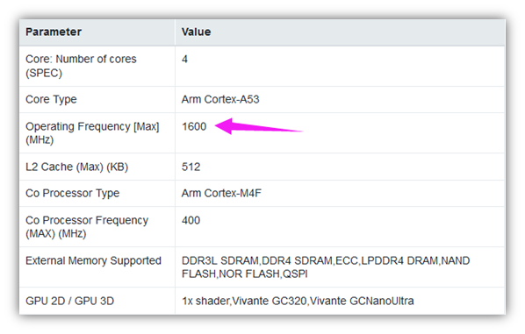Image resolution: width=525 pixels, height=334 pixels.
Task: Click the 1600 frequency value
Action: [x=194, y=126]
